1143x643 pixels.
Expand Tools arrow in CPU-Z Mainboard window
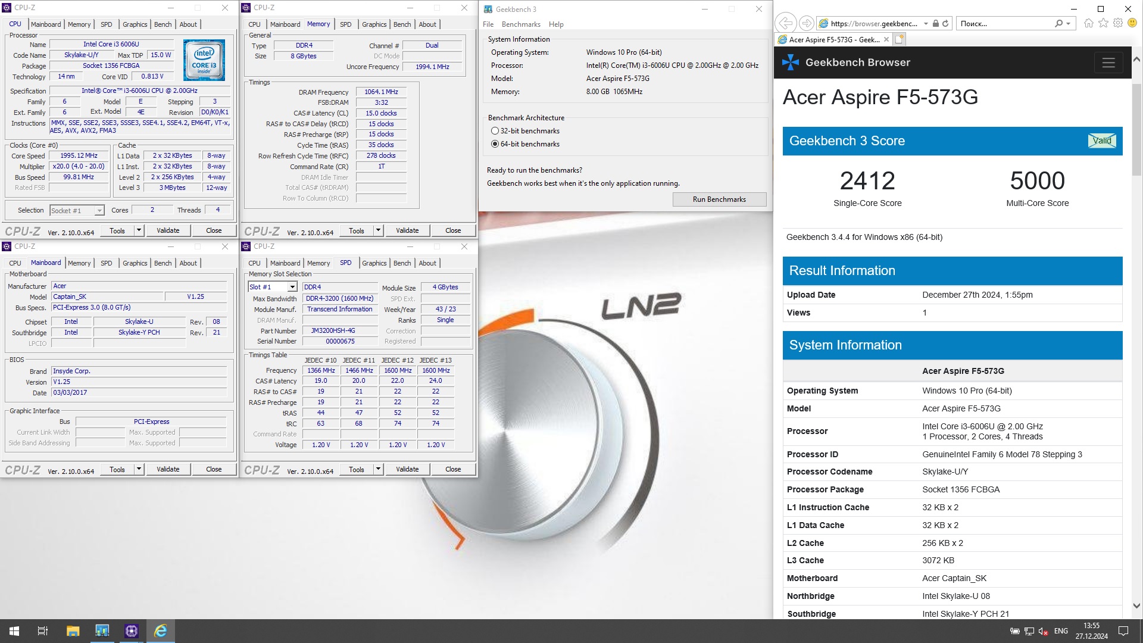[x=139, y=469]
